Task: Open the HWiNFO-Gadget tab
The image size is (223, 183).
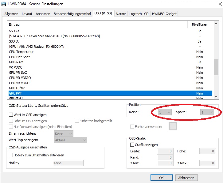Action: click(x=164, y=14)
